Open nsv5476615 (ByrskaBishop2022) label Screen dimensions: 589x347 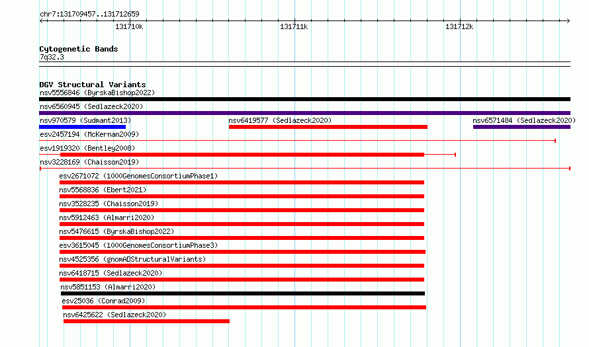pos(116,231)
